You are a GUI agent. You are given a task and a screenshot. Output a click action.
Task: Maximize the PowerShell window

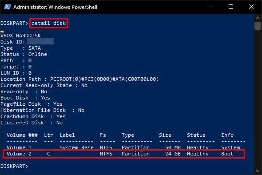click(231, 7)
